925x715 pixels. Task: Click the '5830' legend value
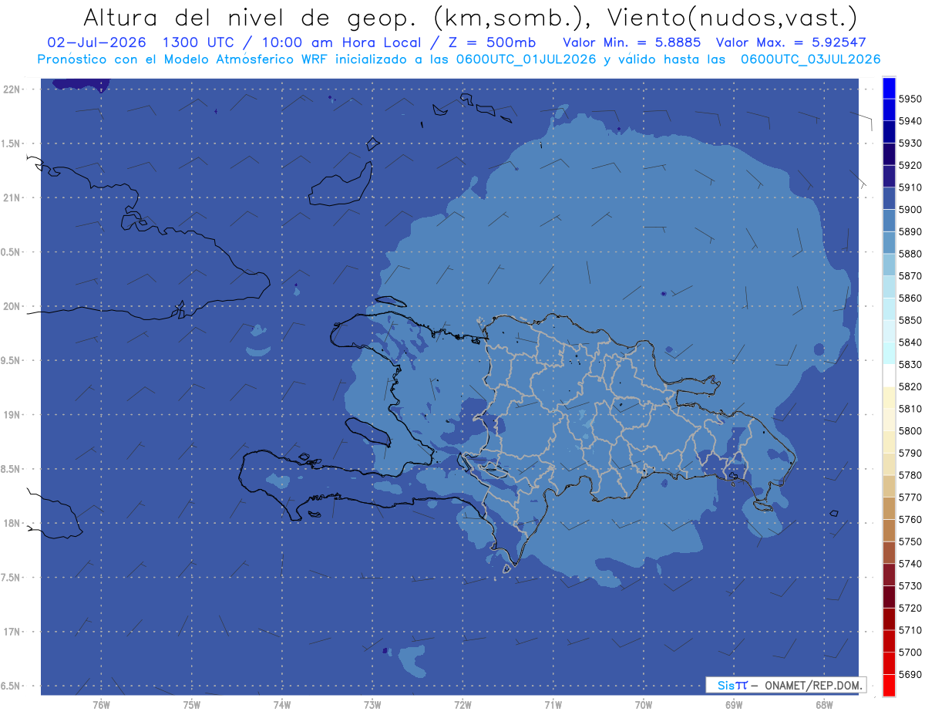tap(910, 364)
